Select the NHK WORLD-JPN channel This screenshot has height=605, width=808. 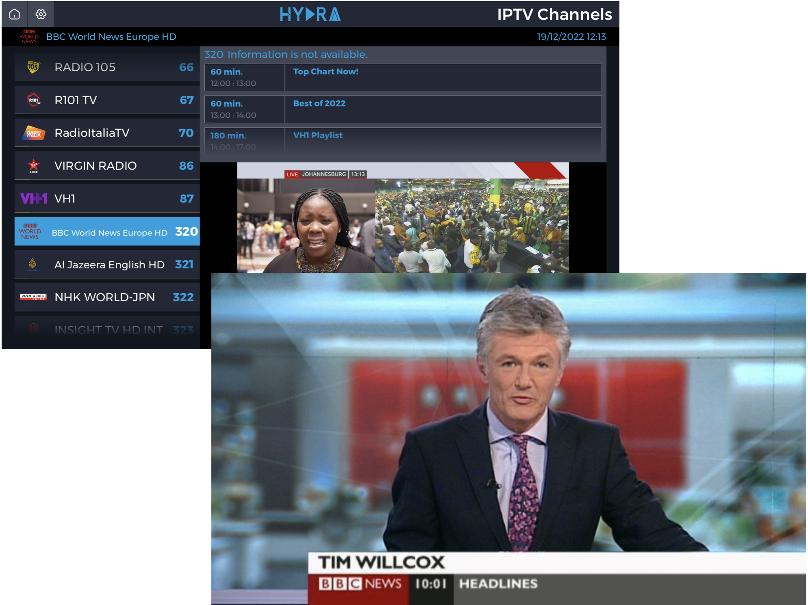[x=107, y=297]
